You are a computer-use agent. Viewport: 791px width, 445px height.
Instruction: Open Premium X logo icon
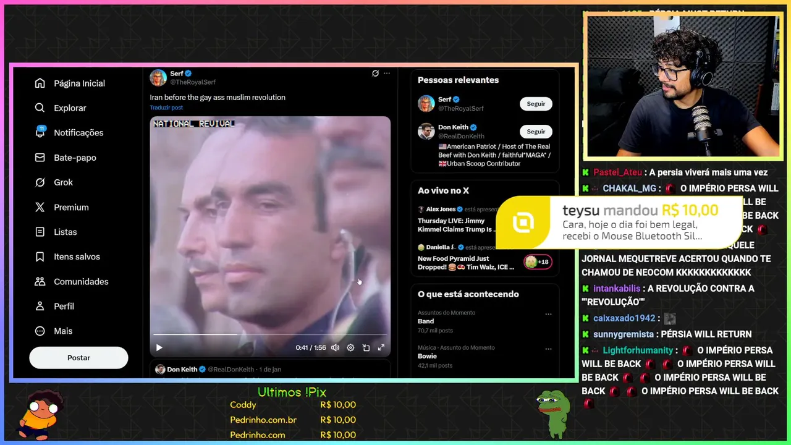[x=40, y=207]
